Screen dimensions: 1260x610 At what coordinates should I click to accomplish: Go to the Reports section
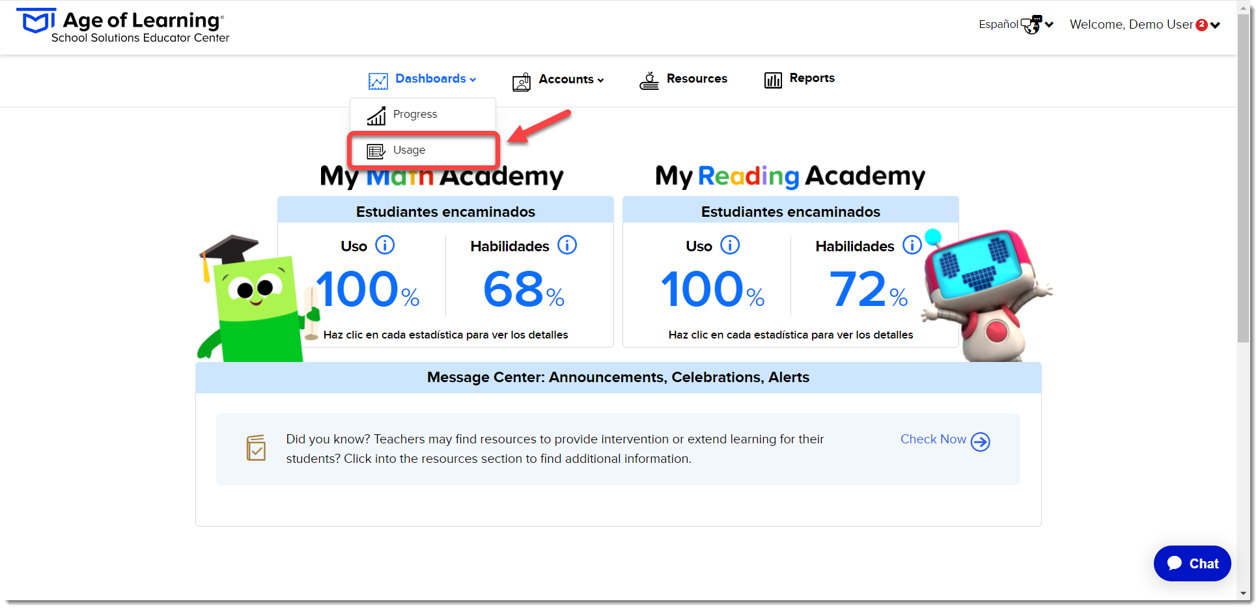(812, 78)
